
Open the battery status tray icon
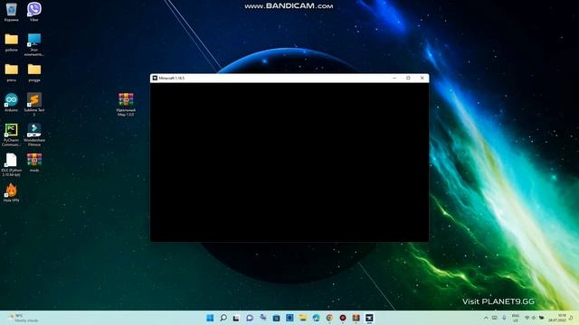pos(542,318)
